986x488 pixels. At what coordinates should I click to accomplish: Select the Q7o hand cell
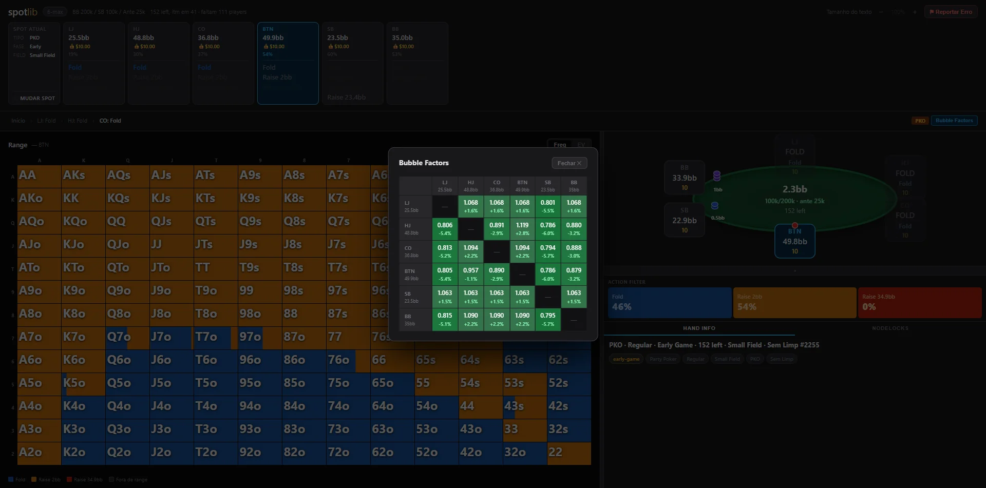[127, 338]
